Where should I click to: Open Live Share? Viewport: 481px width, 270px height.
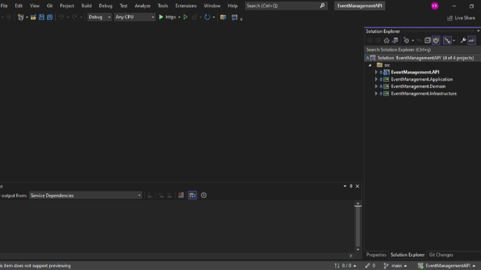[x=462, y=18]
